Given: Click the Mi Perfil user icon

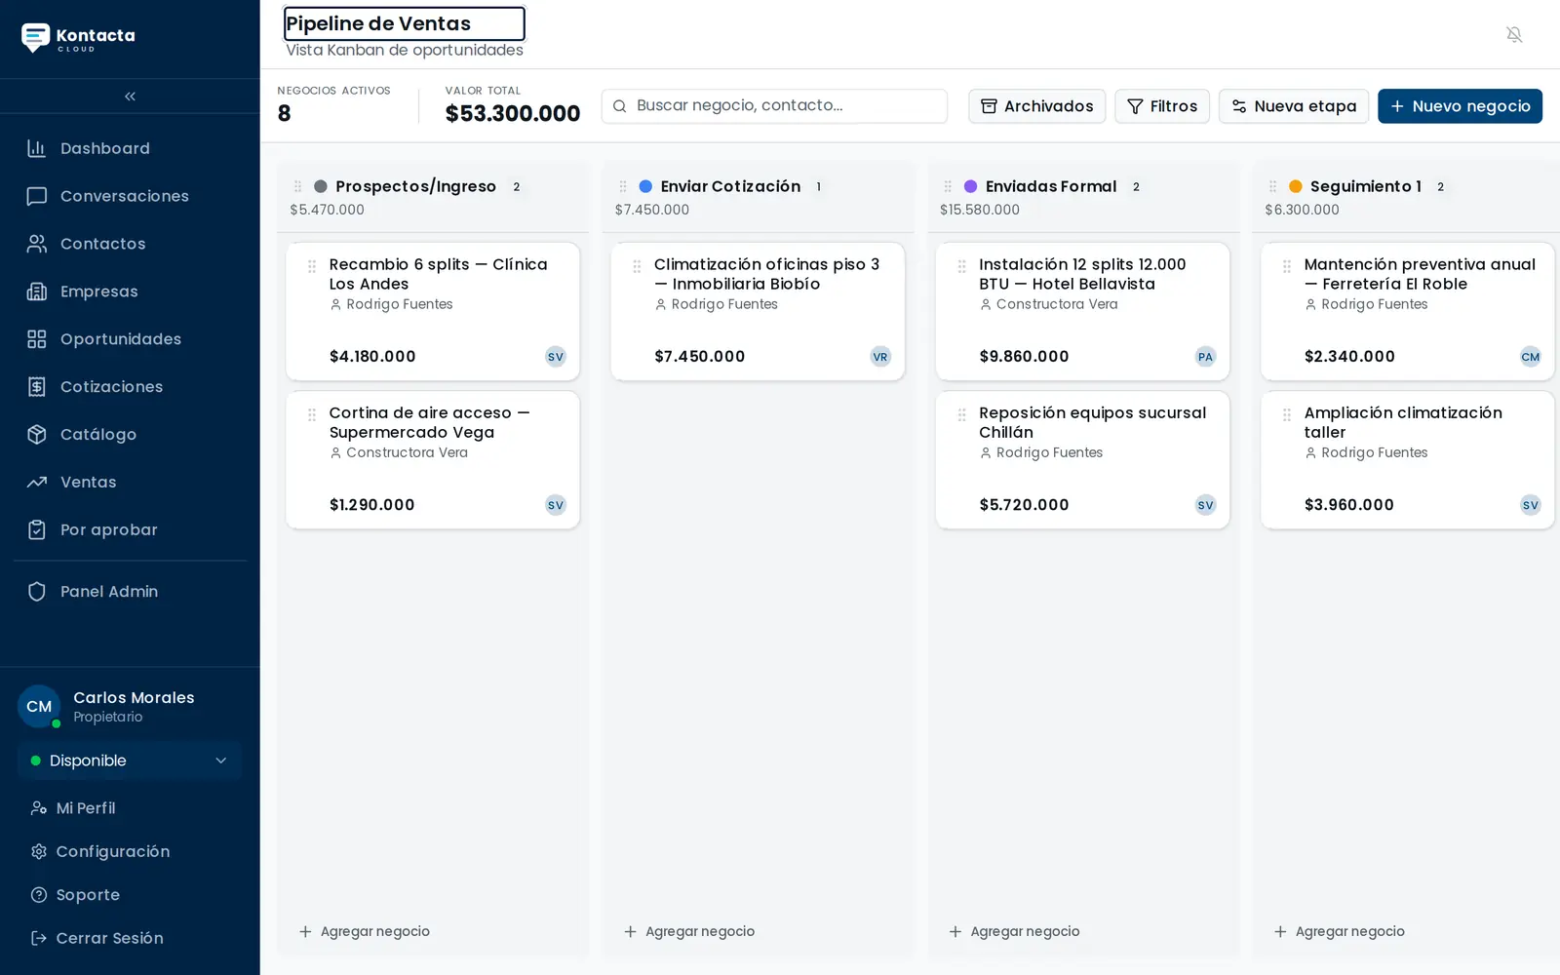Looking at the screenshot, I should [x=39, y=808].
